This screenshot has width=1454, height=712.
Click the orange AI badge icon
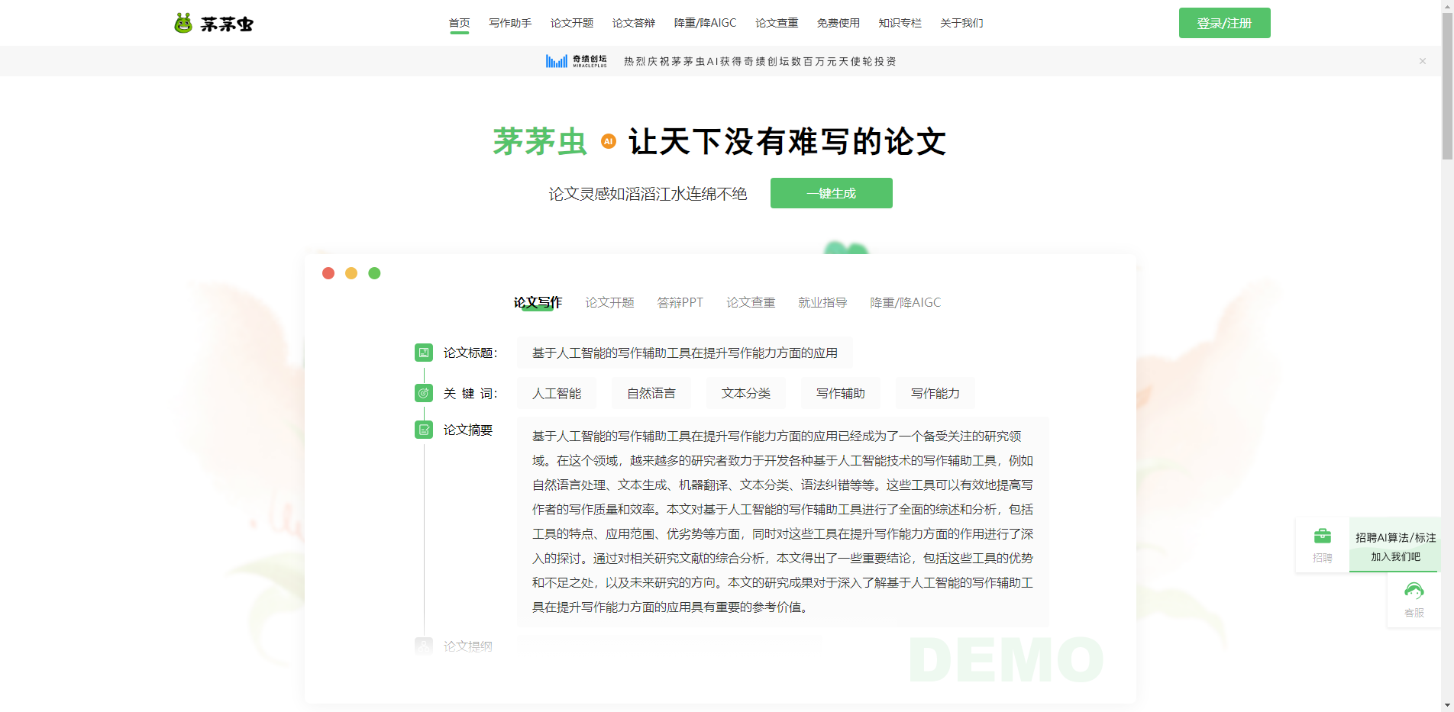(609, 141)
